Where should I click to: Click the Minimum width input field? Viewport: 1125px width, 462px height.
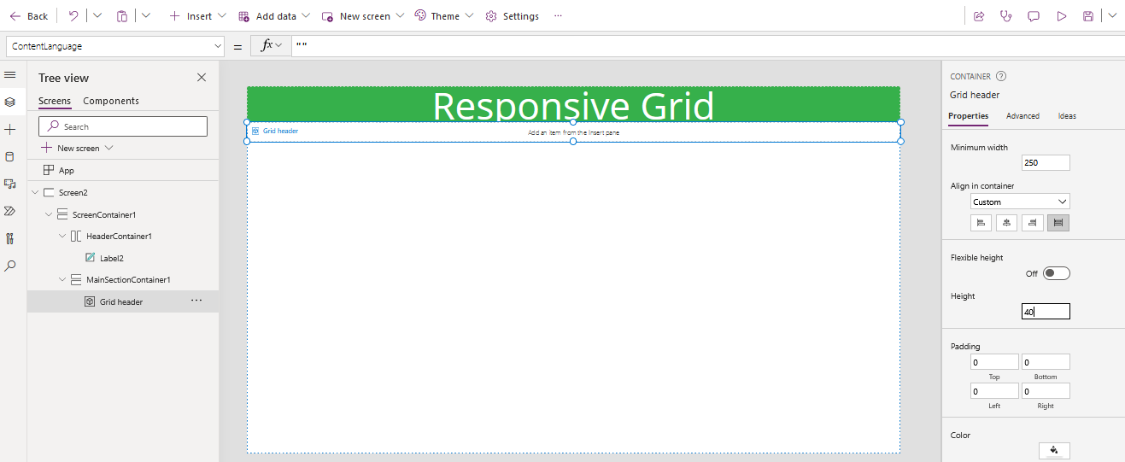(1045, 163)
